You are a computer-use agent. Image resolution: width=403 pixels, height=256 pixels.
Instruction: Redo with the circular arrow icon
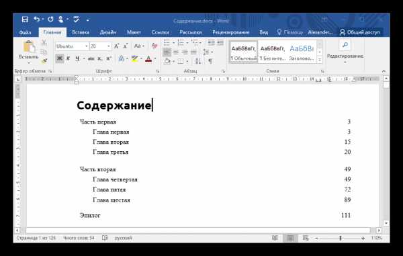pos(50,19)
